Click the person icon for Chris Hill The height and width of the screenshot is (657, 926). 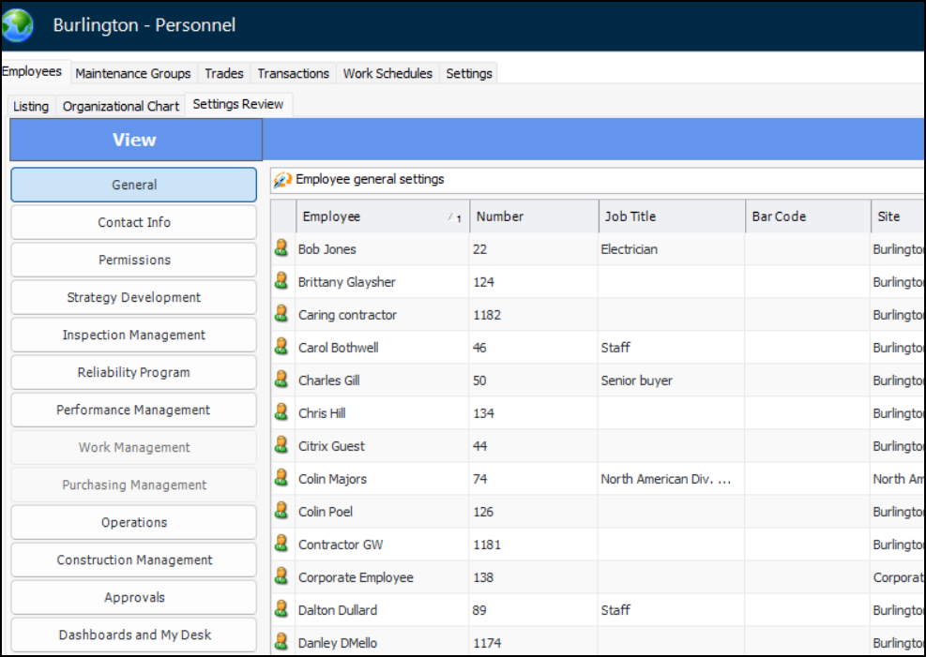[281, 413]
